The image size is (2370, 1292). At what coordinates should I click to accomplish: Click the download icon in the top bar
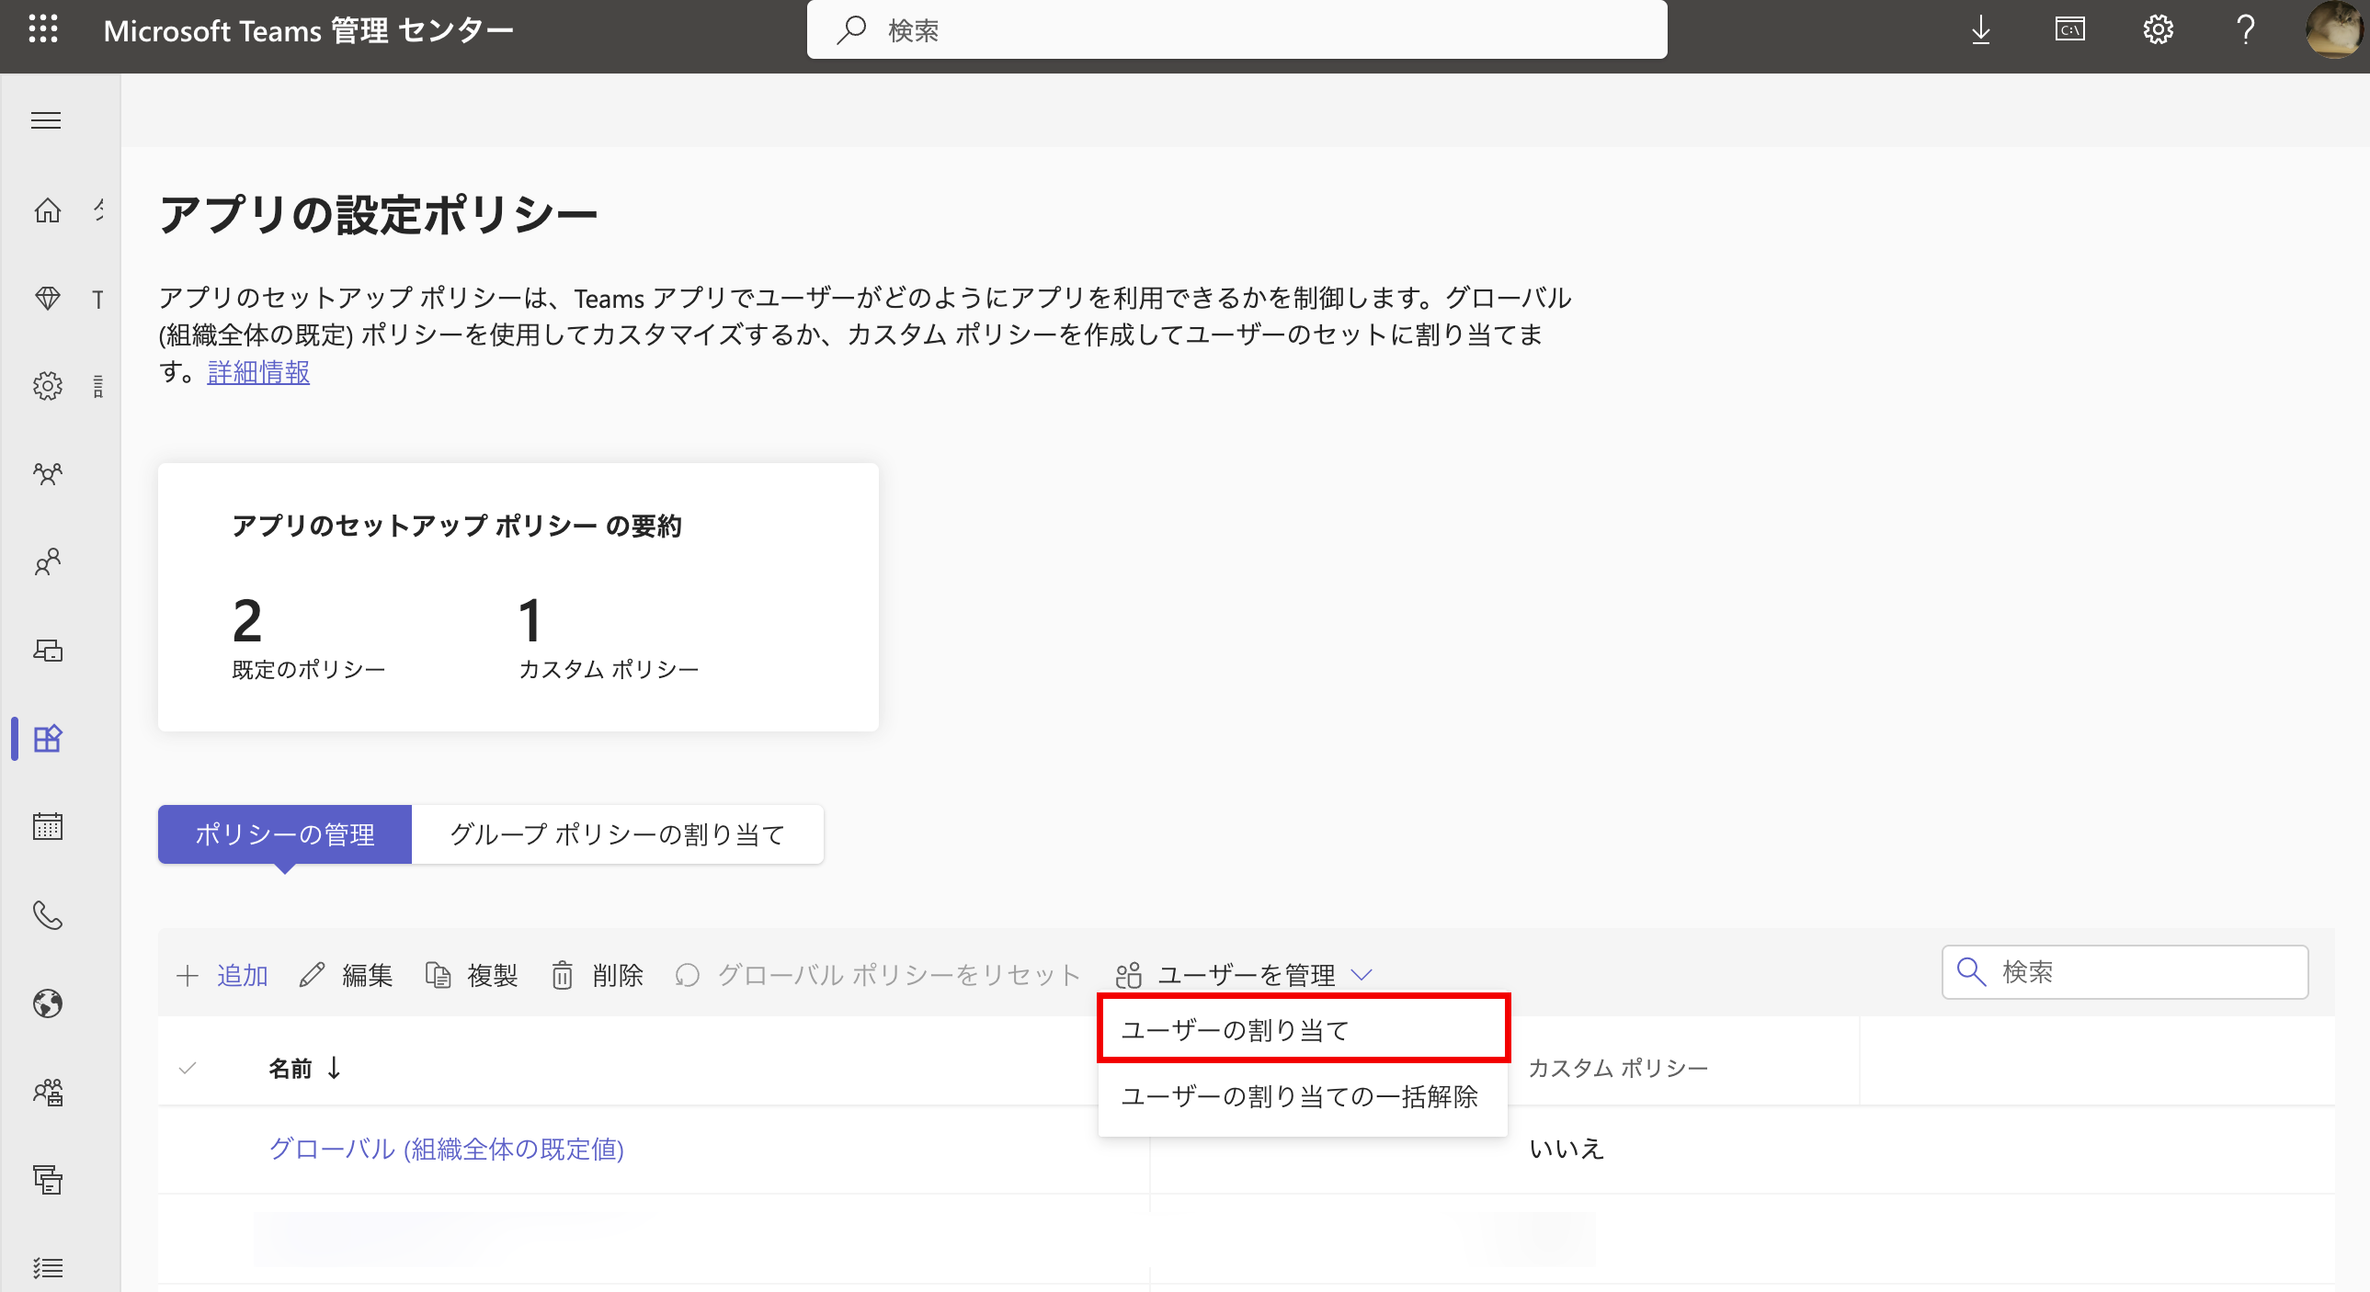[1981, 29]
